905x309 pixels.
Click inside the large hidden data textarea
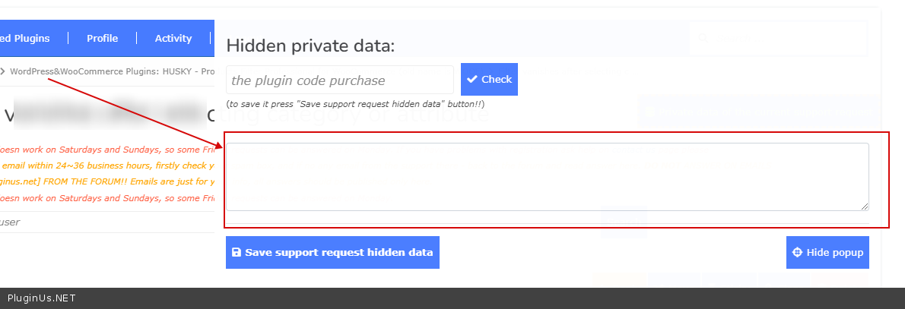(x=547, y=176)
